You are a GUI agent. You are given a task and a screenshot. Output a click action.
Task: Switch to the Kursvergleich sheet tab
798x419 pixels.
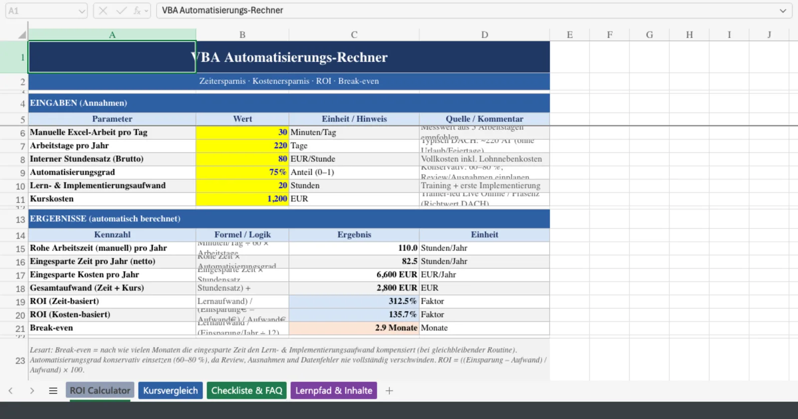pos(171,391)
